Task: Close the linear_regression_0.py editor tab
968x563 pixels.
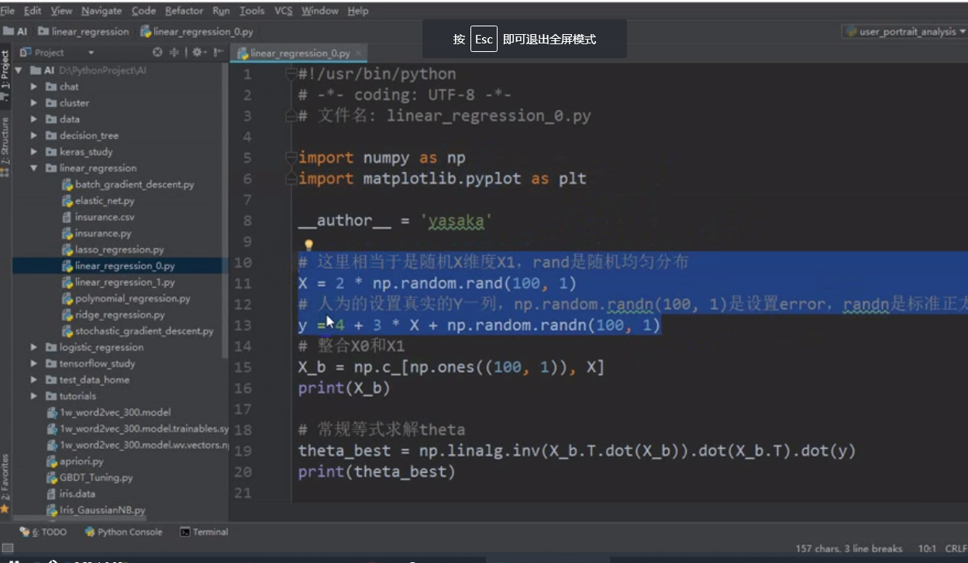Action: 359,54
